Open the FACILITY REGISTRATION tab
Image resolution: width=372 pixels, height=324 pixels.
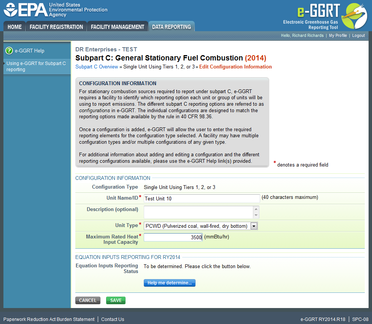pyautogui.click(x=56, y=27)
